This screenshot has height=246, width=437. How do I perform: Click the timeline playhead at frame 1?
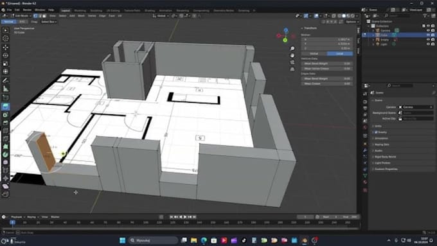coord(12,223)
